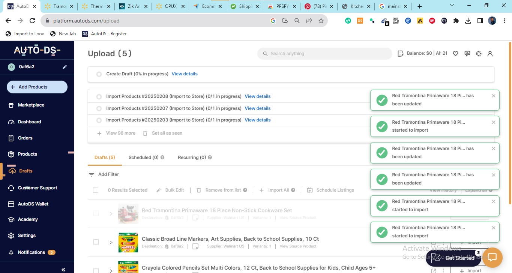View details for Import Products #20250208

(258, 96)
